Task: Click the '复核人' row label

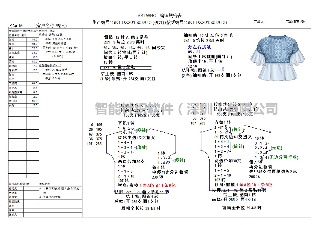Action: tap(13, 215)
